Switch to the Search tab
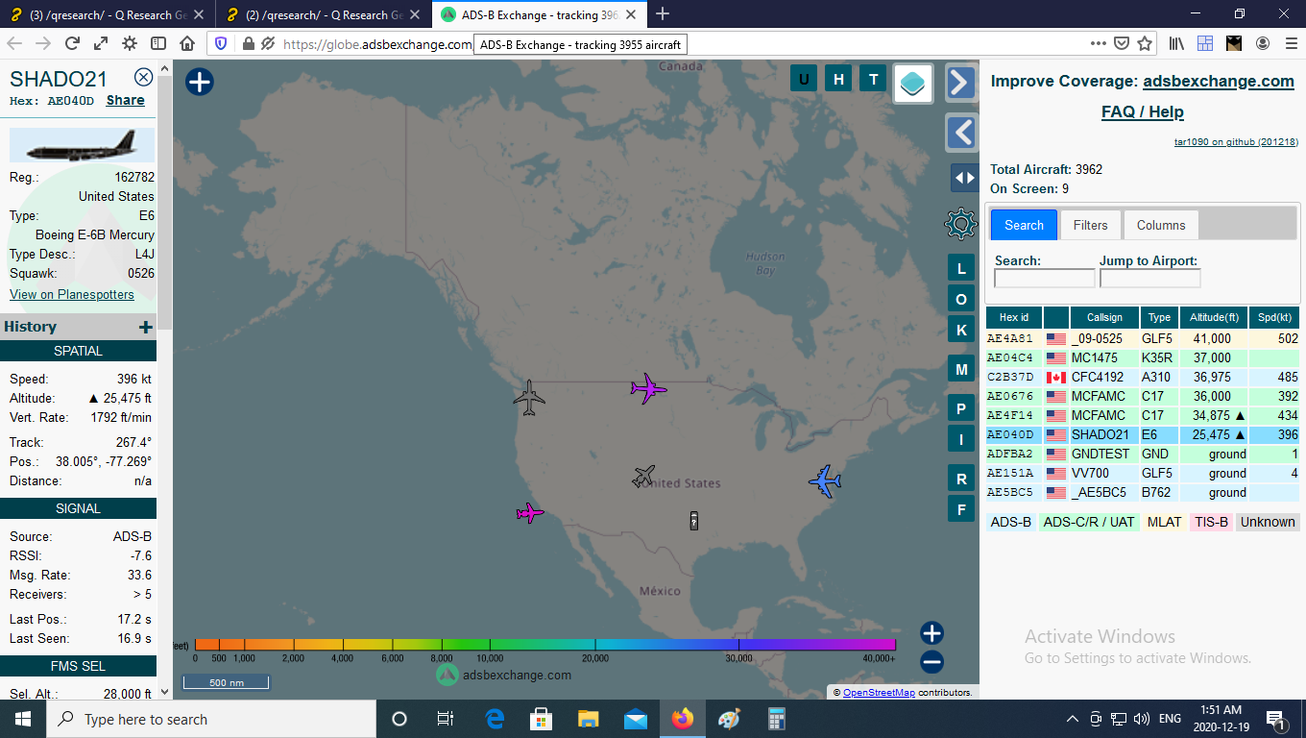This screenshot has height=738, width=1306. (x=1024, y=225)
